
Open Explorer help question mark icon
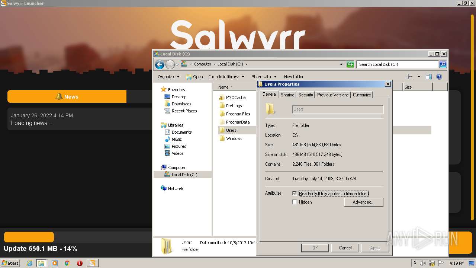click(439, 77)
